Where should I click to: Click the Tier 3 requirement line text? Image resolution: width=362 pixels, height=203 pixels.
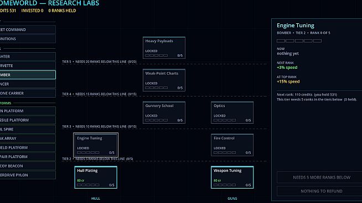(x=99, y=126)
